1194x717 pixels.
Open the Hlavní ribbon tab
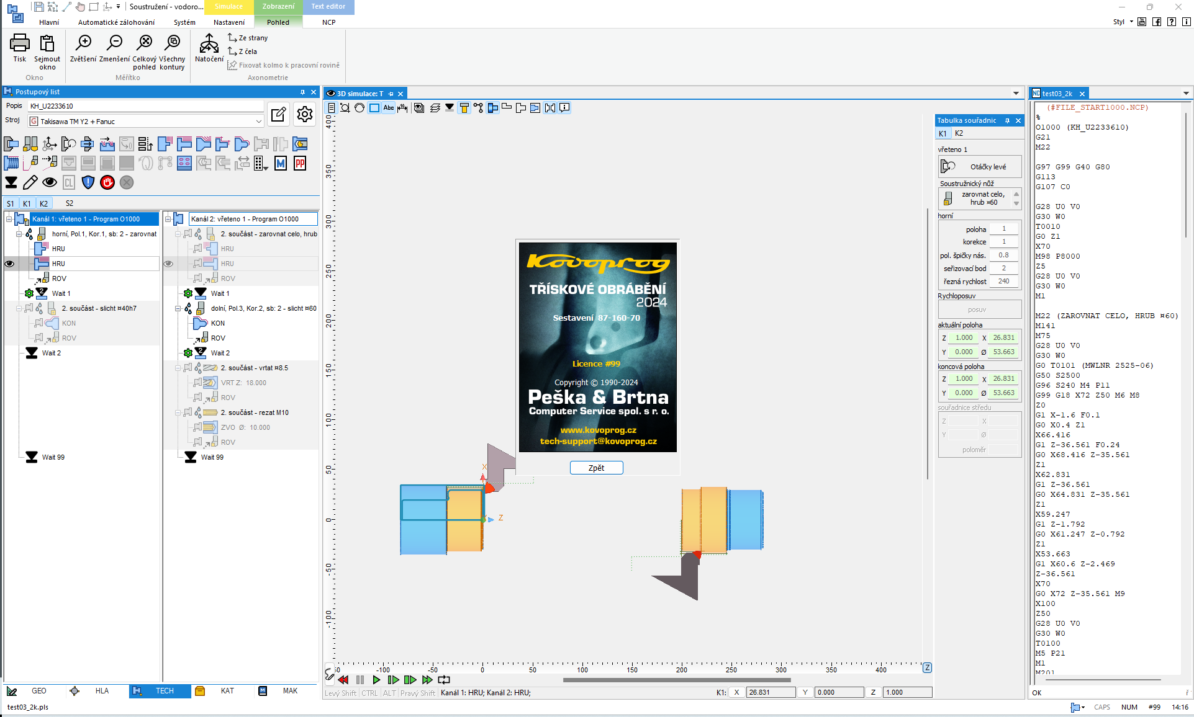(49, 22)
